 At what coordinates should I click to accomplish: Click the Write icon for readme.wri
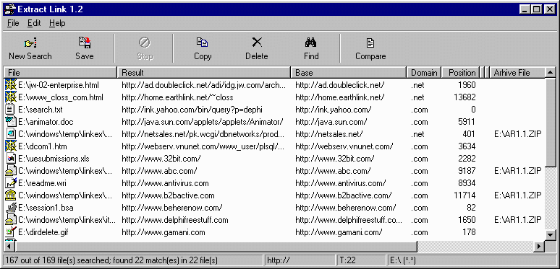(11, 183)
